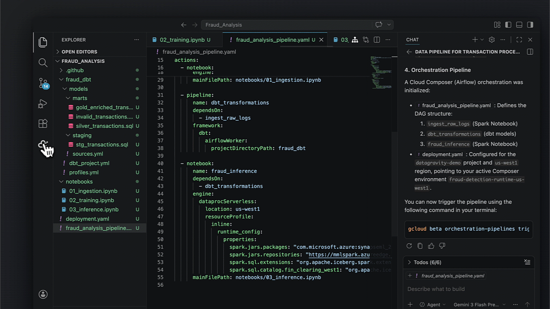The image size is (550, 309).
Task: Open the Search view in the activity bar
Action: point(43,63)
